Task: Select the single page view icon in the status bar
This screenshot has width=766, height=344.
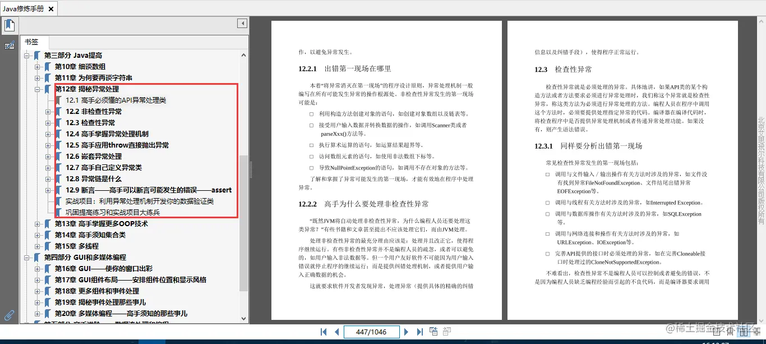Action: pos(717,331)
